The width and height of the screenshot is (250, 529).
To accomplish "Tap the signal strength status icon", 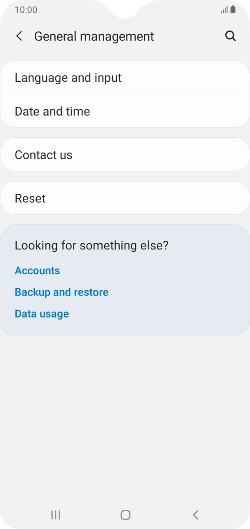I will click(x=224, y=10).
